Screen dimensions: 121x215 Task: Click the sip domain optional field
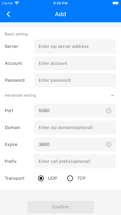point(75,128)
